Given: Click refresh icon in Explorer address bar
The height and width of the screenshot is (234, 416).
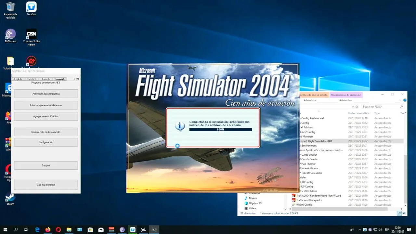Looking at the screenshot, I should click(x=357, y=107).
